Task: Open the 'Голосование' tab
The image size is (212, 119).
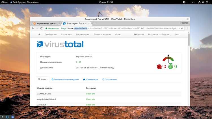Action: (109, 79)
